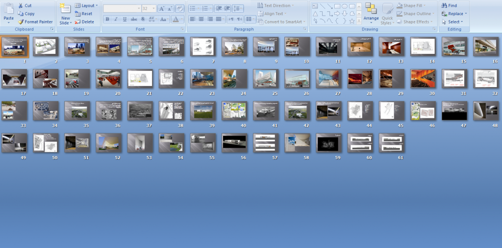
Task: Toggle Underline text formatting
Action: pyautogui.click(x=125, y=19)
